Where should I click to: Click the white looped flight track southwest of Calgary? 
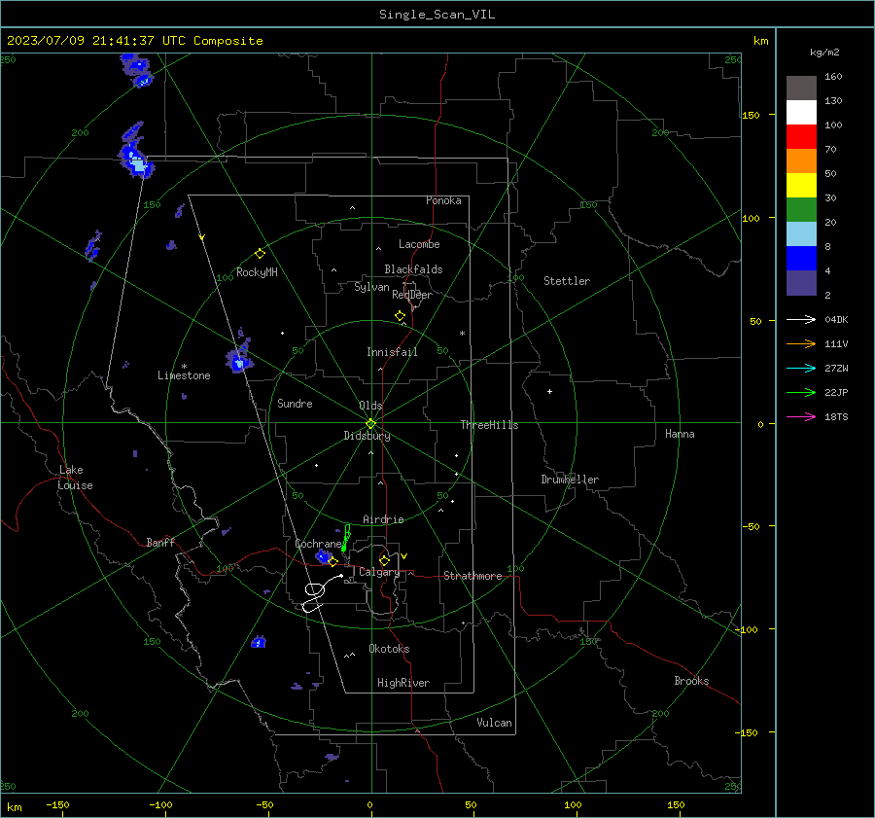tap(322, 593)
